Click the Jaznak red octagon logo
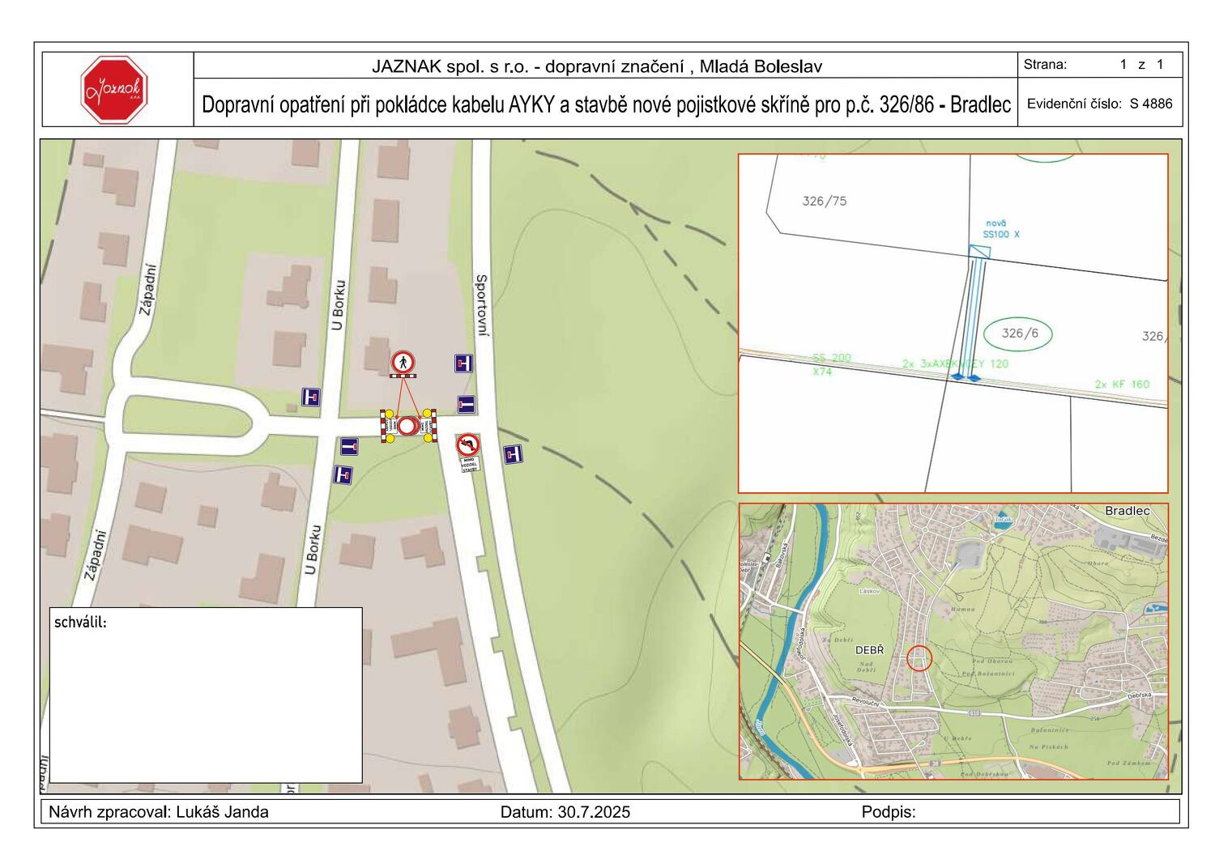This screenshot has height=859, width=1215. (114, 89)
